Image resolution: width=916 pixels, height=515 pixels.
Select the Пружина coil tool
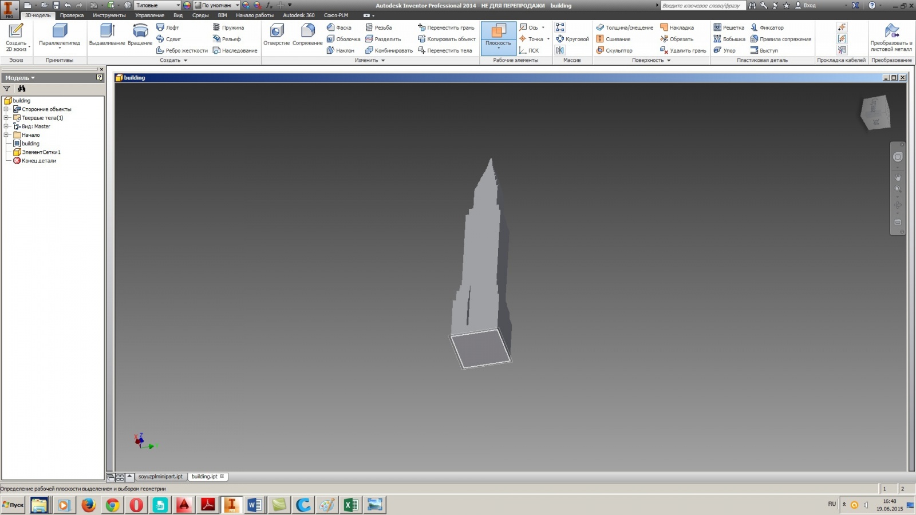point(228,27)
